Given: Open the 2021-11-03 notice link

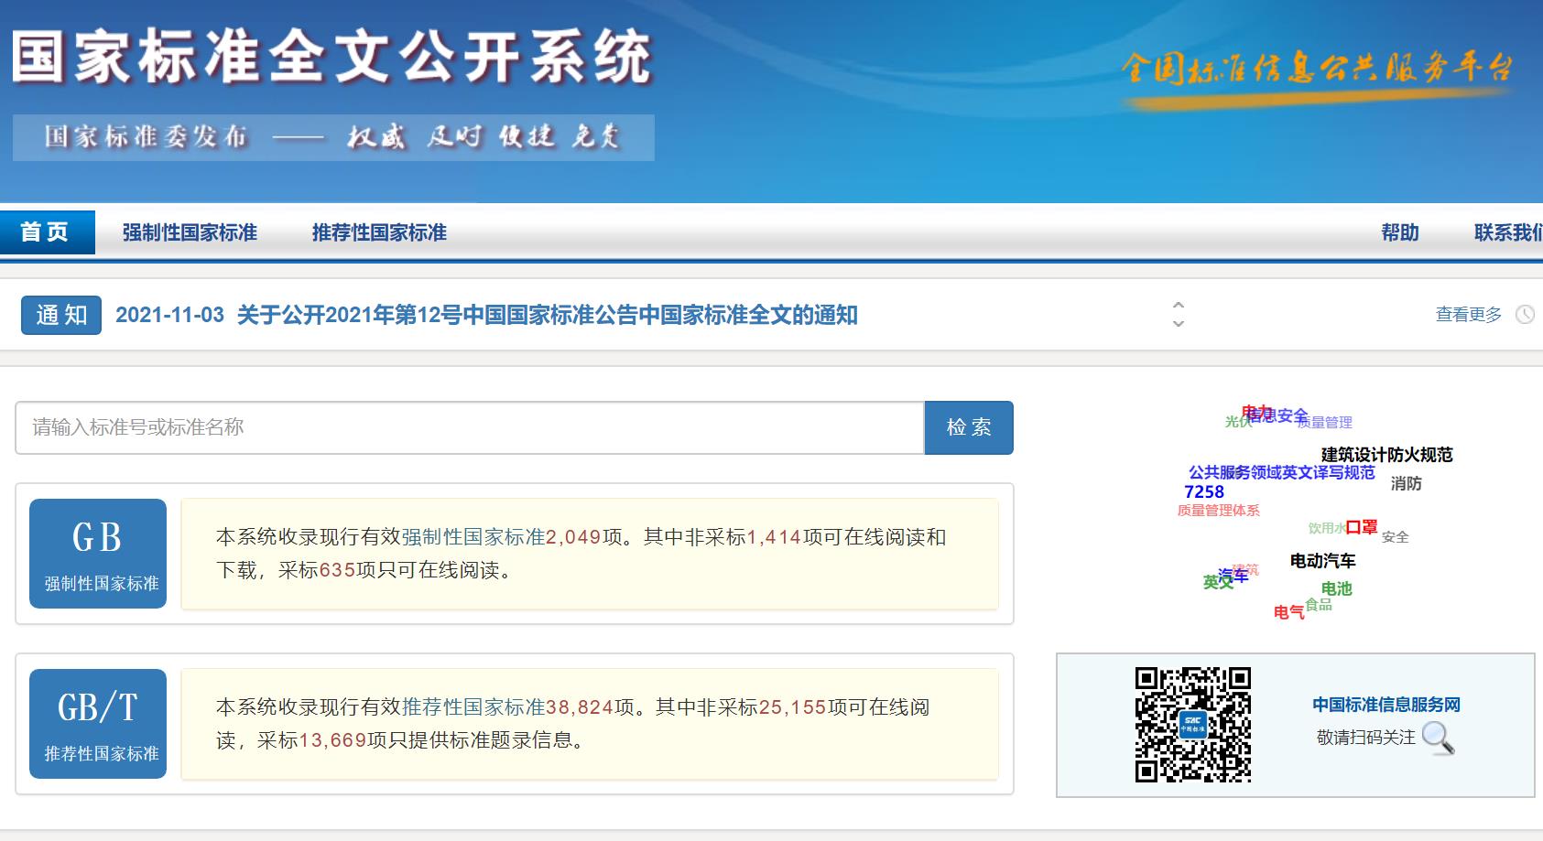Looking at the screenshot, I should point(486,315).
